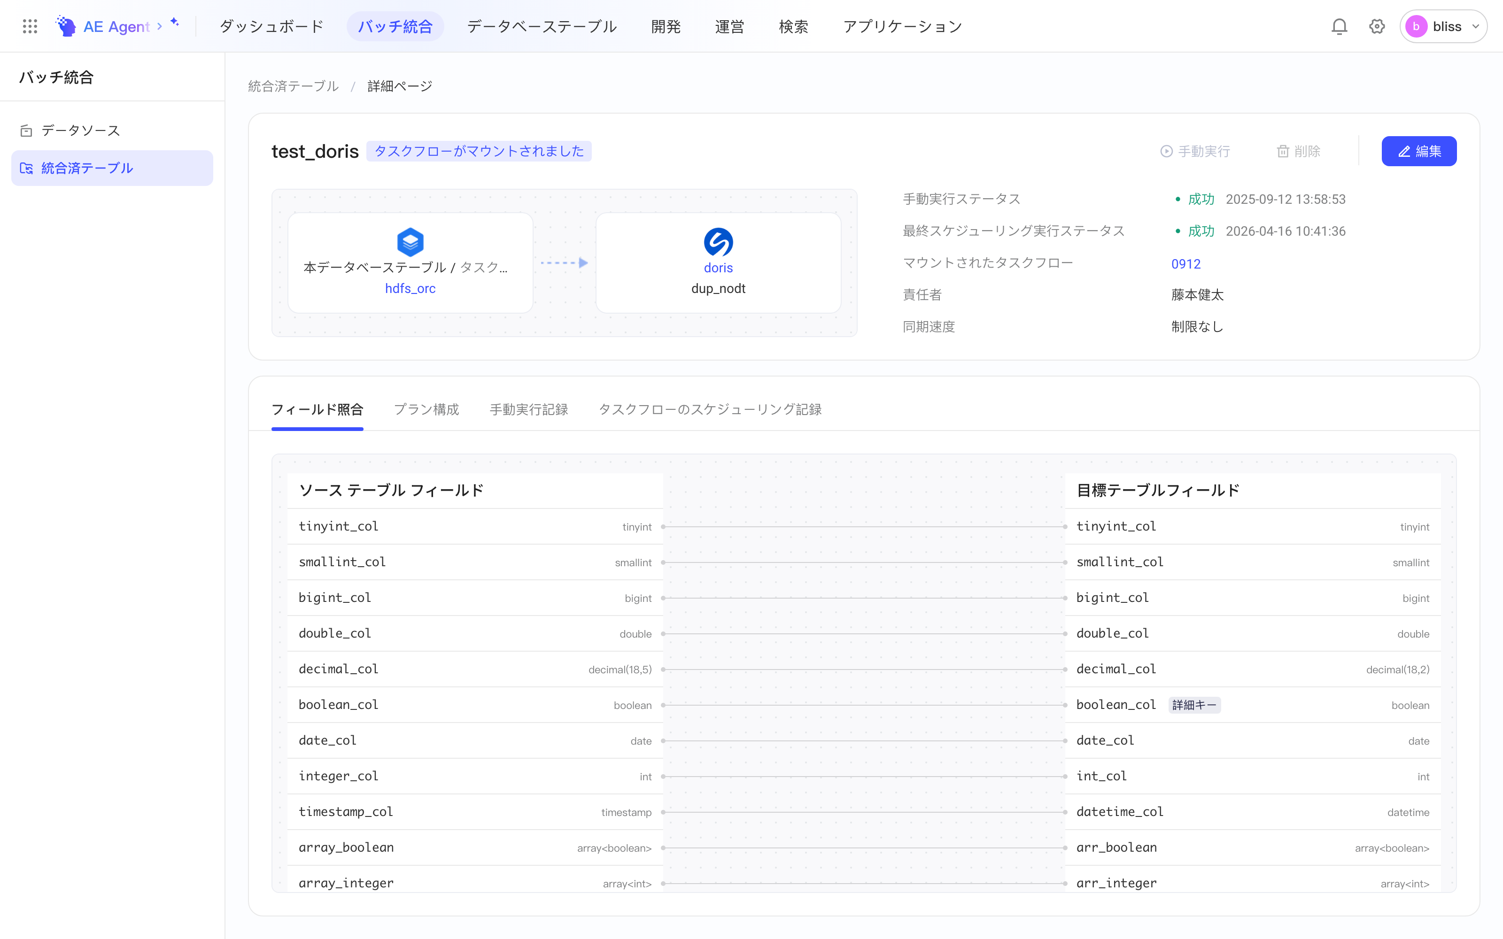The image size is (1503, 939).
Task: Click the HDFS source table icon
Action: tap(411, 242)
